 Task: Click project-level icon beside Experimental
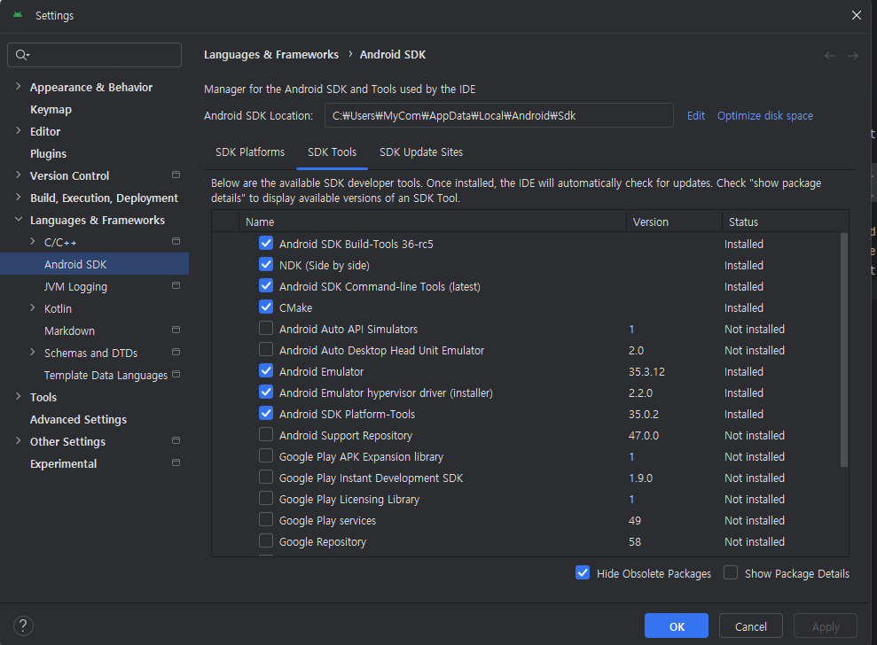coord(176,462)
